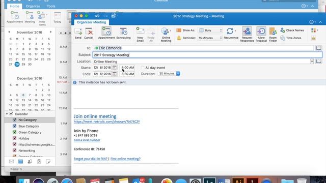
Task: Toggle the No Category checkbox
Action: 15,120
